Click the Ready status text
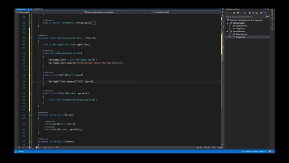 pyautogui.click(x=21, y=152)
